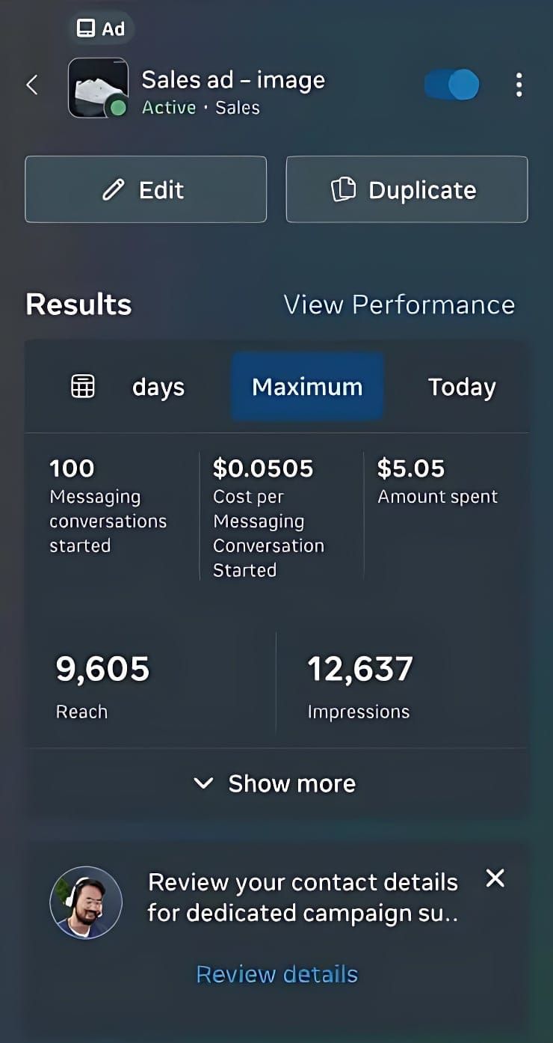This screenshot has height=1043, width=553.
Task: Click the 12,637 Impressions metric
Action: coord(359,686)
